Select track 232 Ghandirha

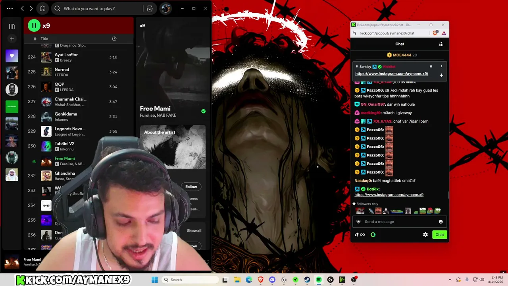tap(79, 176)
